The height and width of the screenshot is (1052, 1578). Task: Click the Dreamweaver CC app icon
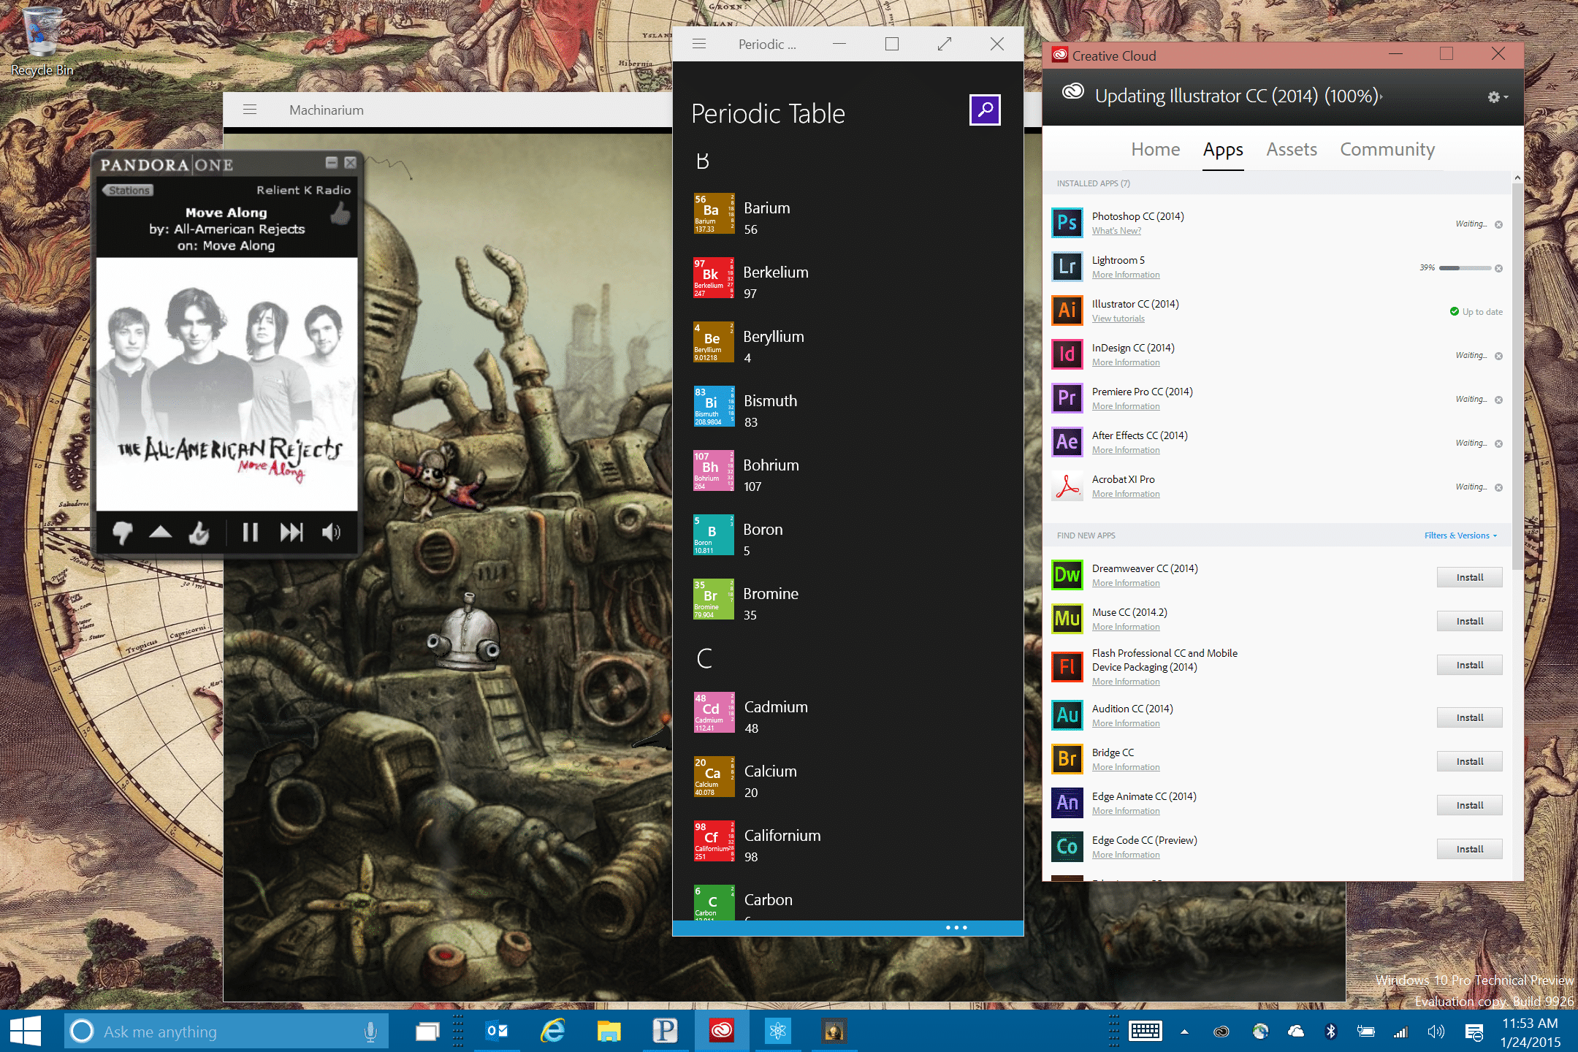point(1067,574)
